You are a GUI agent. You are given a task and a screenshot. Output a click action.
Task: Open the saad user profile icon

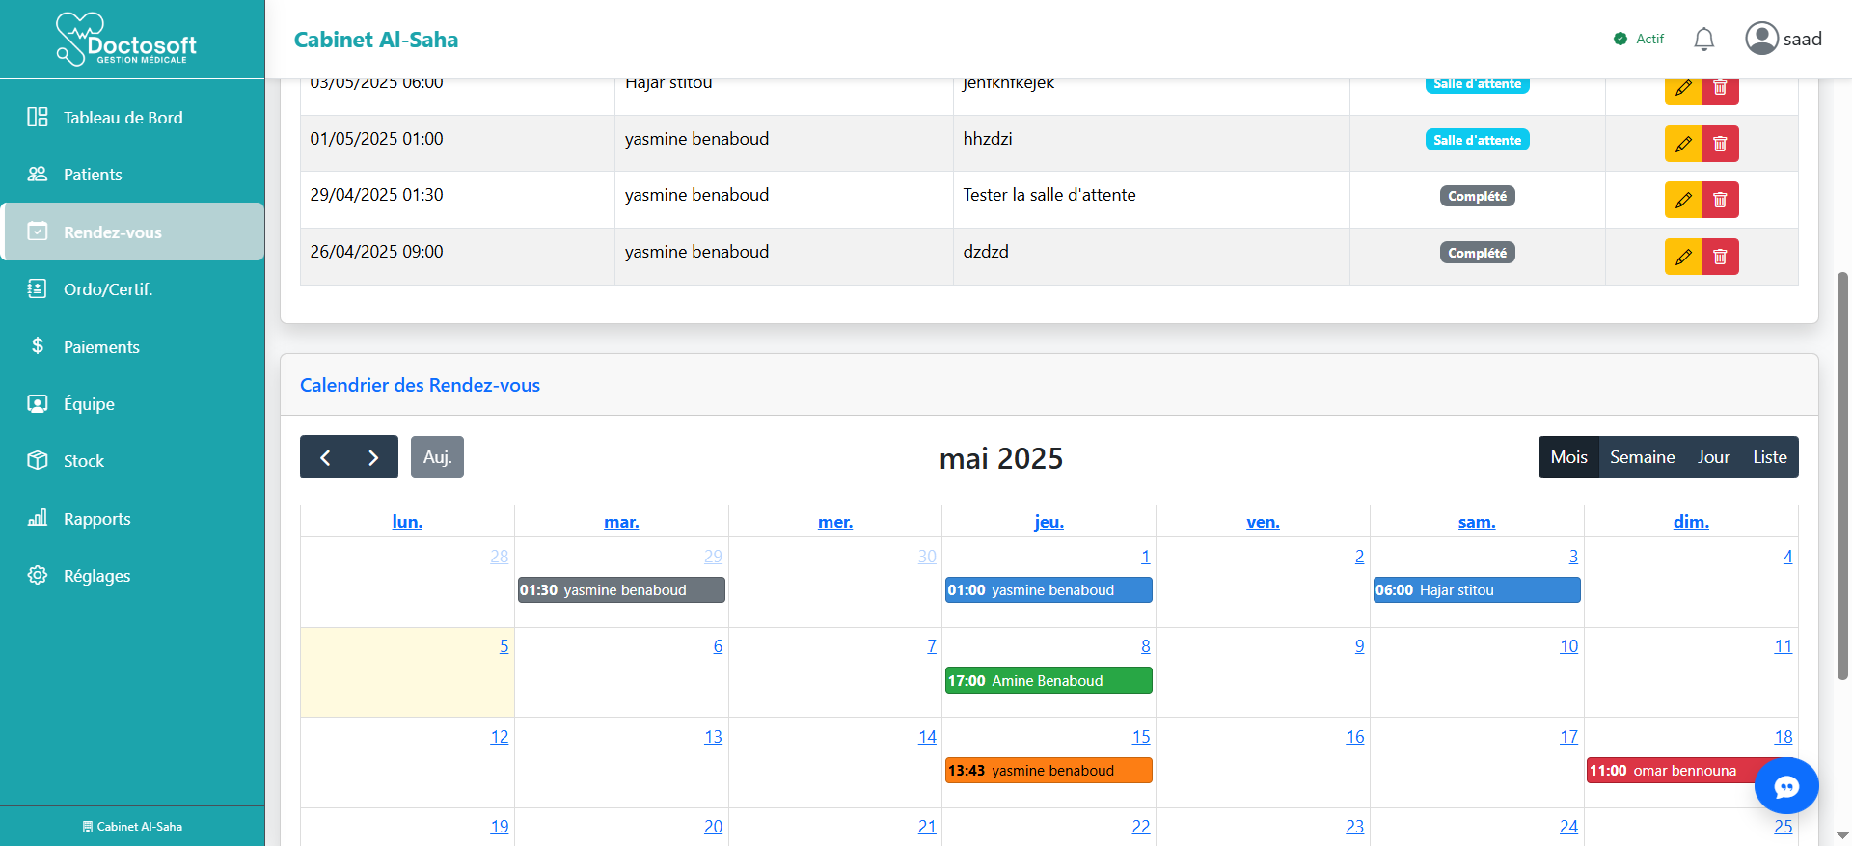point(1761,39)
